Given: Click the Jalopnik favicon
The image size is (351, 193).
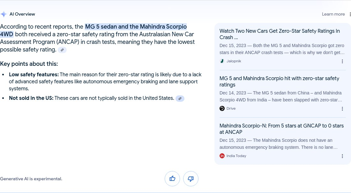Looking at the screenshot, I should [x=222, y=61].
